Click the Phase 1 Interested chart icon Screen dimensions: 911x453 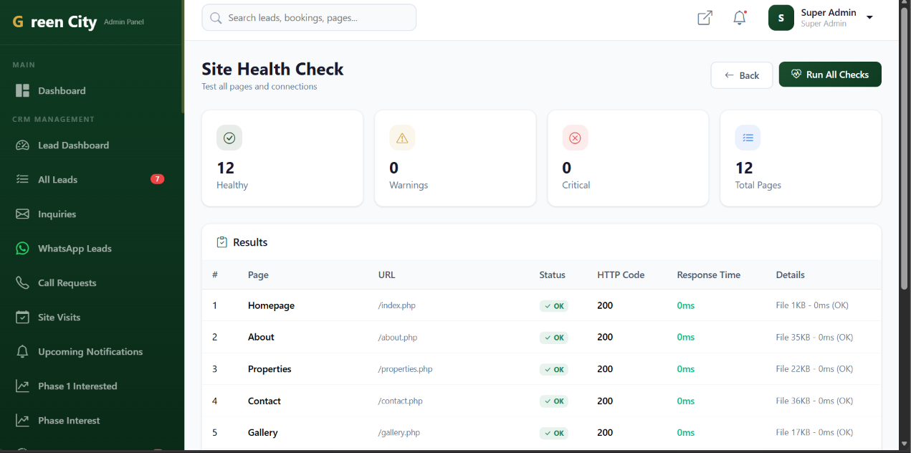(x=22, y=386)
